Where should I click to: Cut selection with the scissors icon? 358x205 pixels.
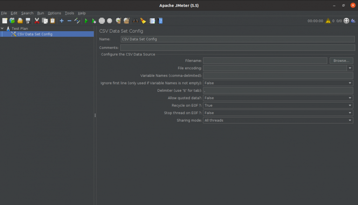point(37,21)
